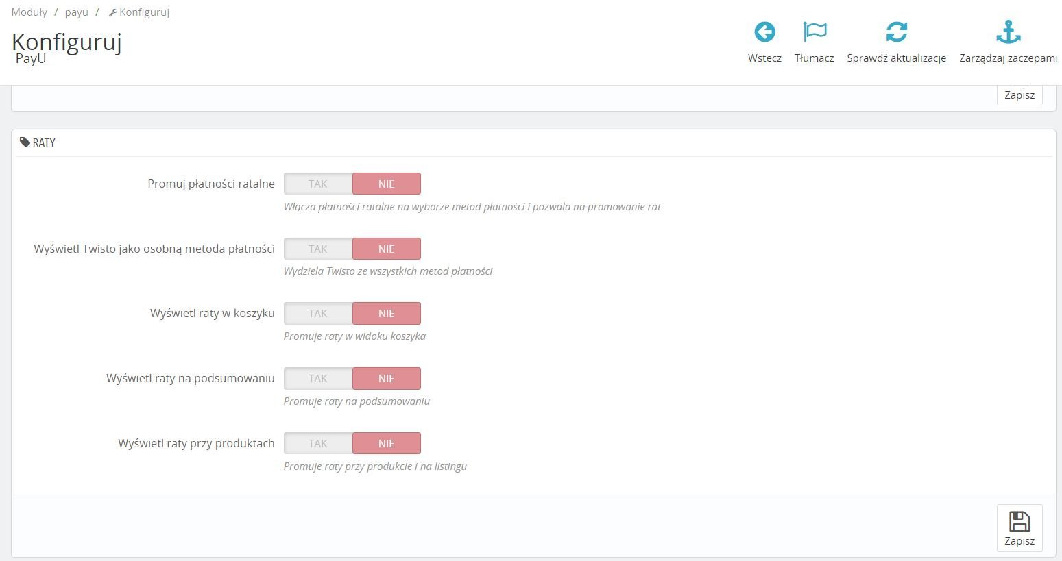Select NIE for raty przy produktach

pos(387,443)
